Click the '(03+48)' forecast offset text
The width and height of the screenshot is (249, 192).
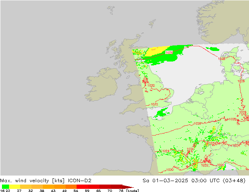234,181
